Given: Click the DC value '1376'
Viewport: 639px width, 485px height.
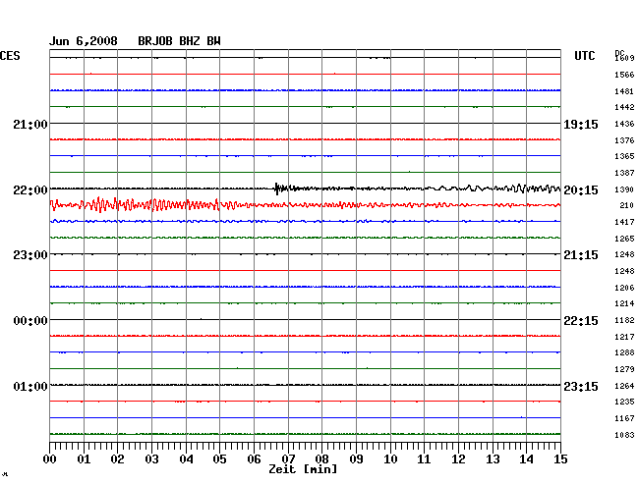Looking at the screenshot, I should click(624, 140).
